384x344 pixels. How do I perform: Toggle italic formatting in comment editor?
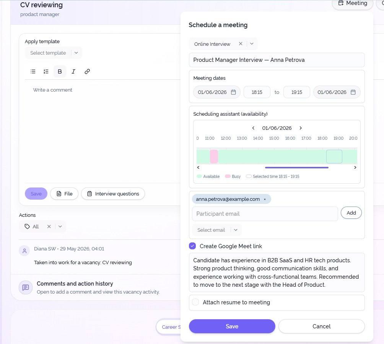[73, 71]
